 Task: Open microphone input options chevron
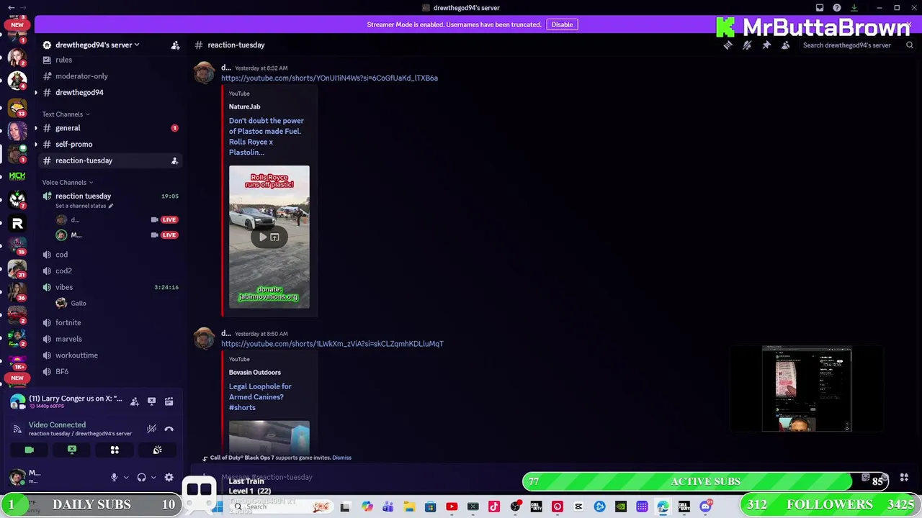tap(125, 477)
